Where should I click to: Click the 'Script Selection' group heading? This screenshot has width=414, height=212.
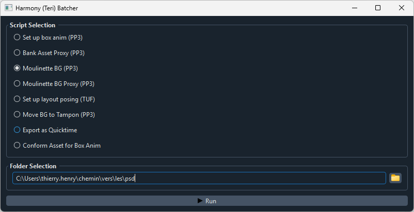(33, 25)
